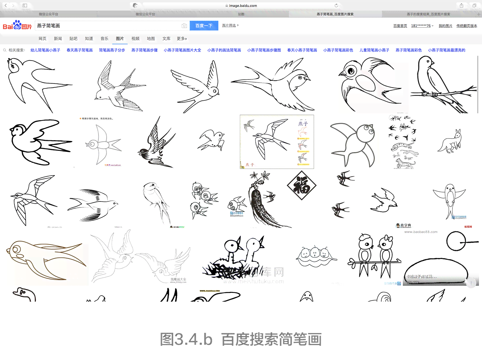Go to the 音乐 category

point(105,39)
